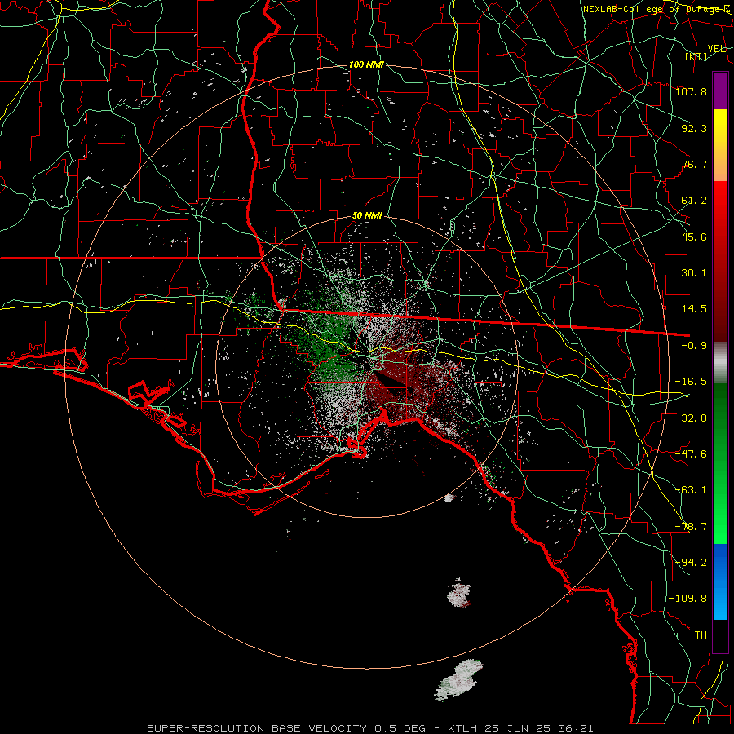The width and height of the screenshot is (734, 734).
Task: Click the 76.7 velocity scale value
Action: [694, 164]
